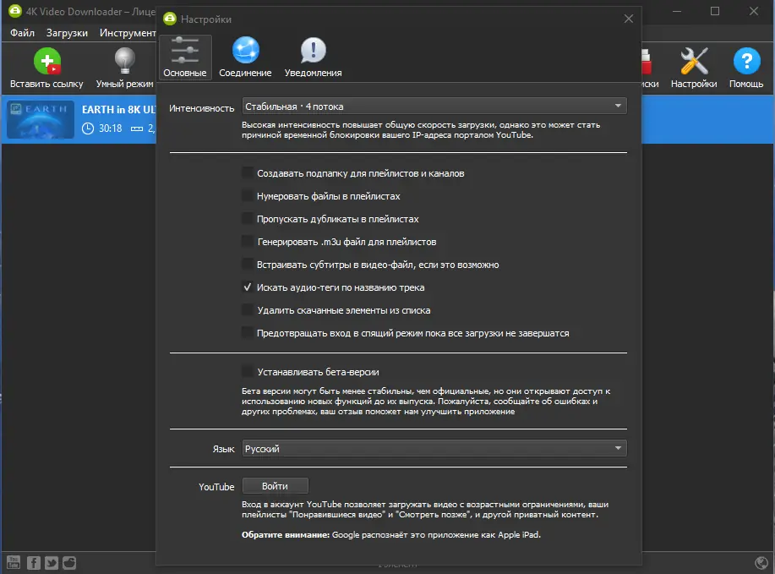Open the Инструменты menu

128,33
